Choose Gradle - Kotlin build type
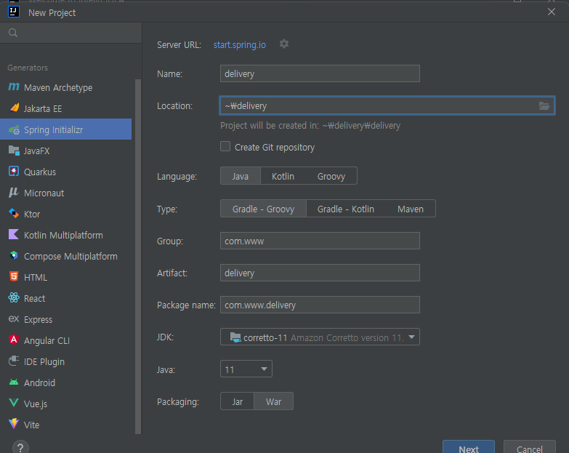 (345, 209)
